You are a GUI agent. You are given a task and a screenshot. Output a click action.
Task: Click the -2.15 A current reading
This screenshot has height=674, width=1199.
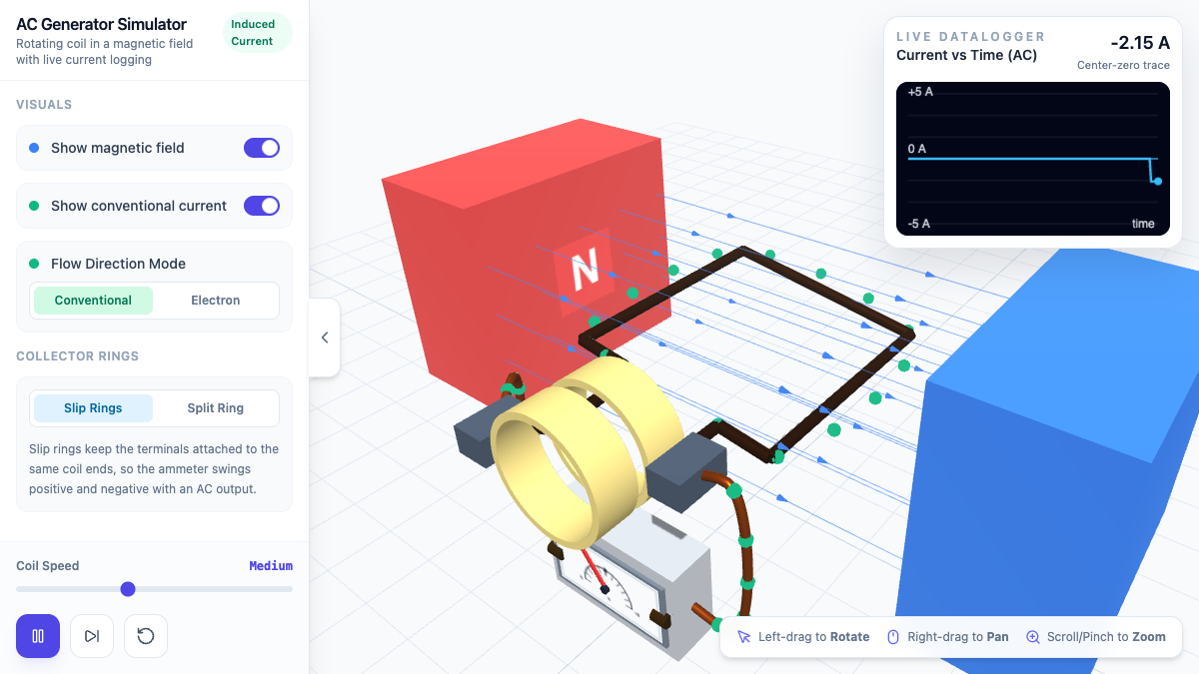[1140, 43]
